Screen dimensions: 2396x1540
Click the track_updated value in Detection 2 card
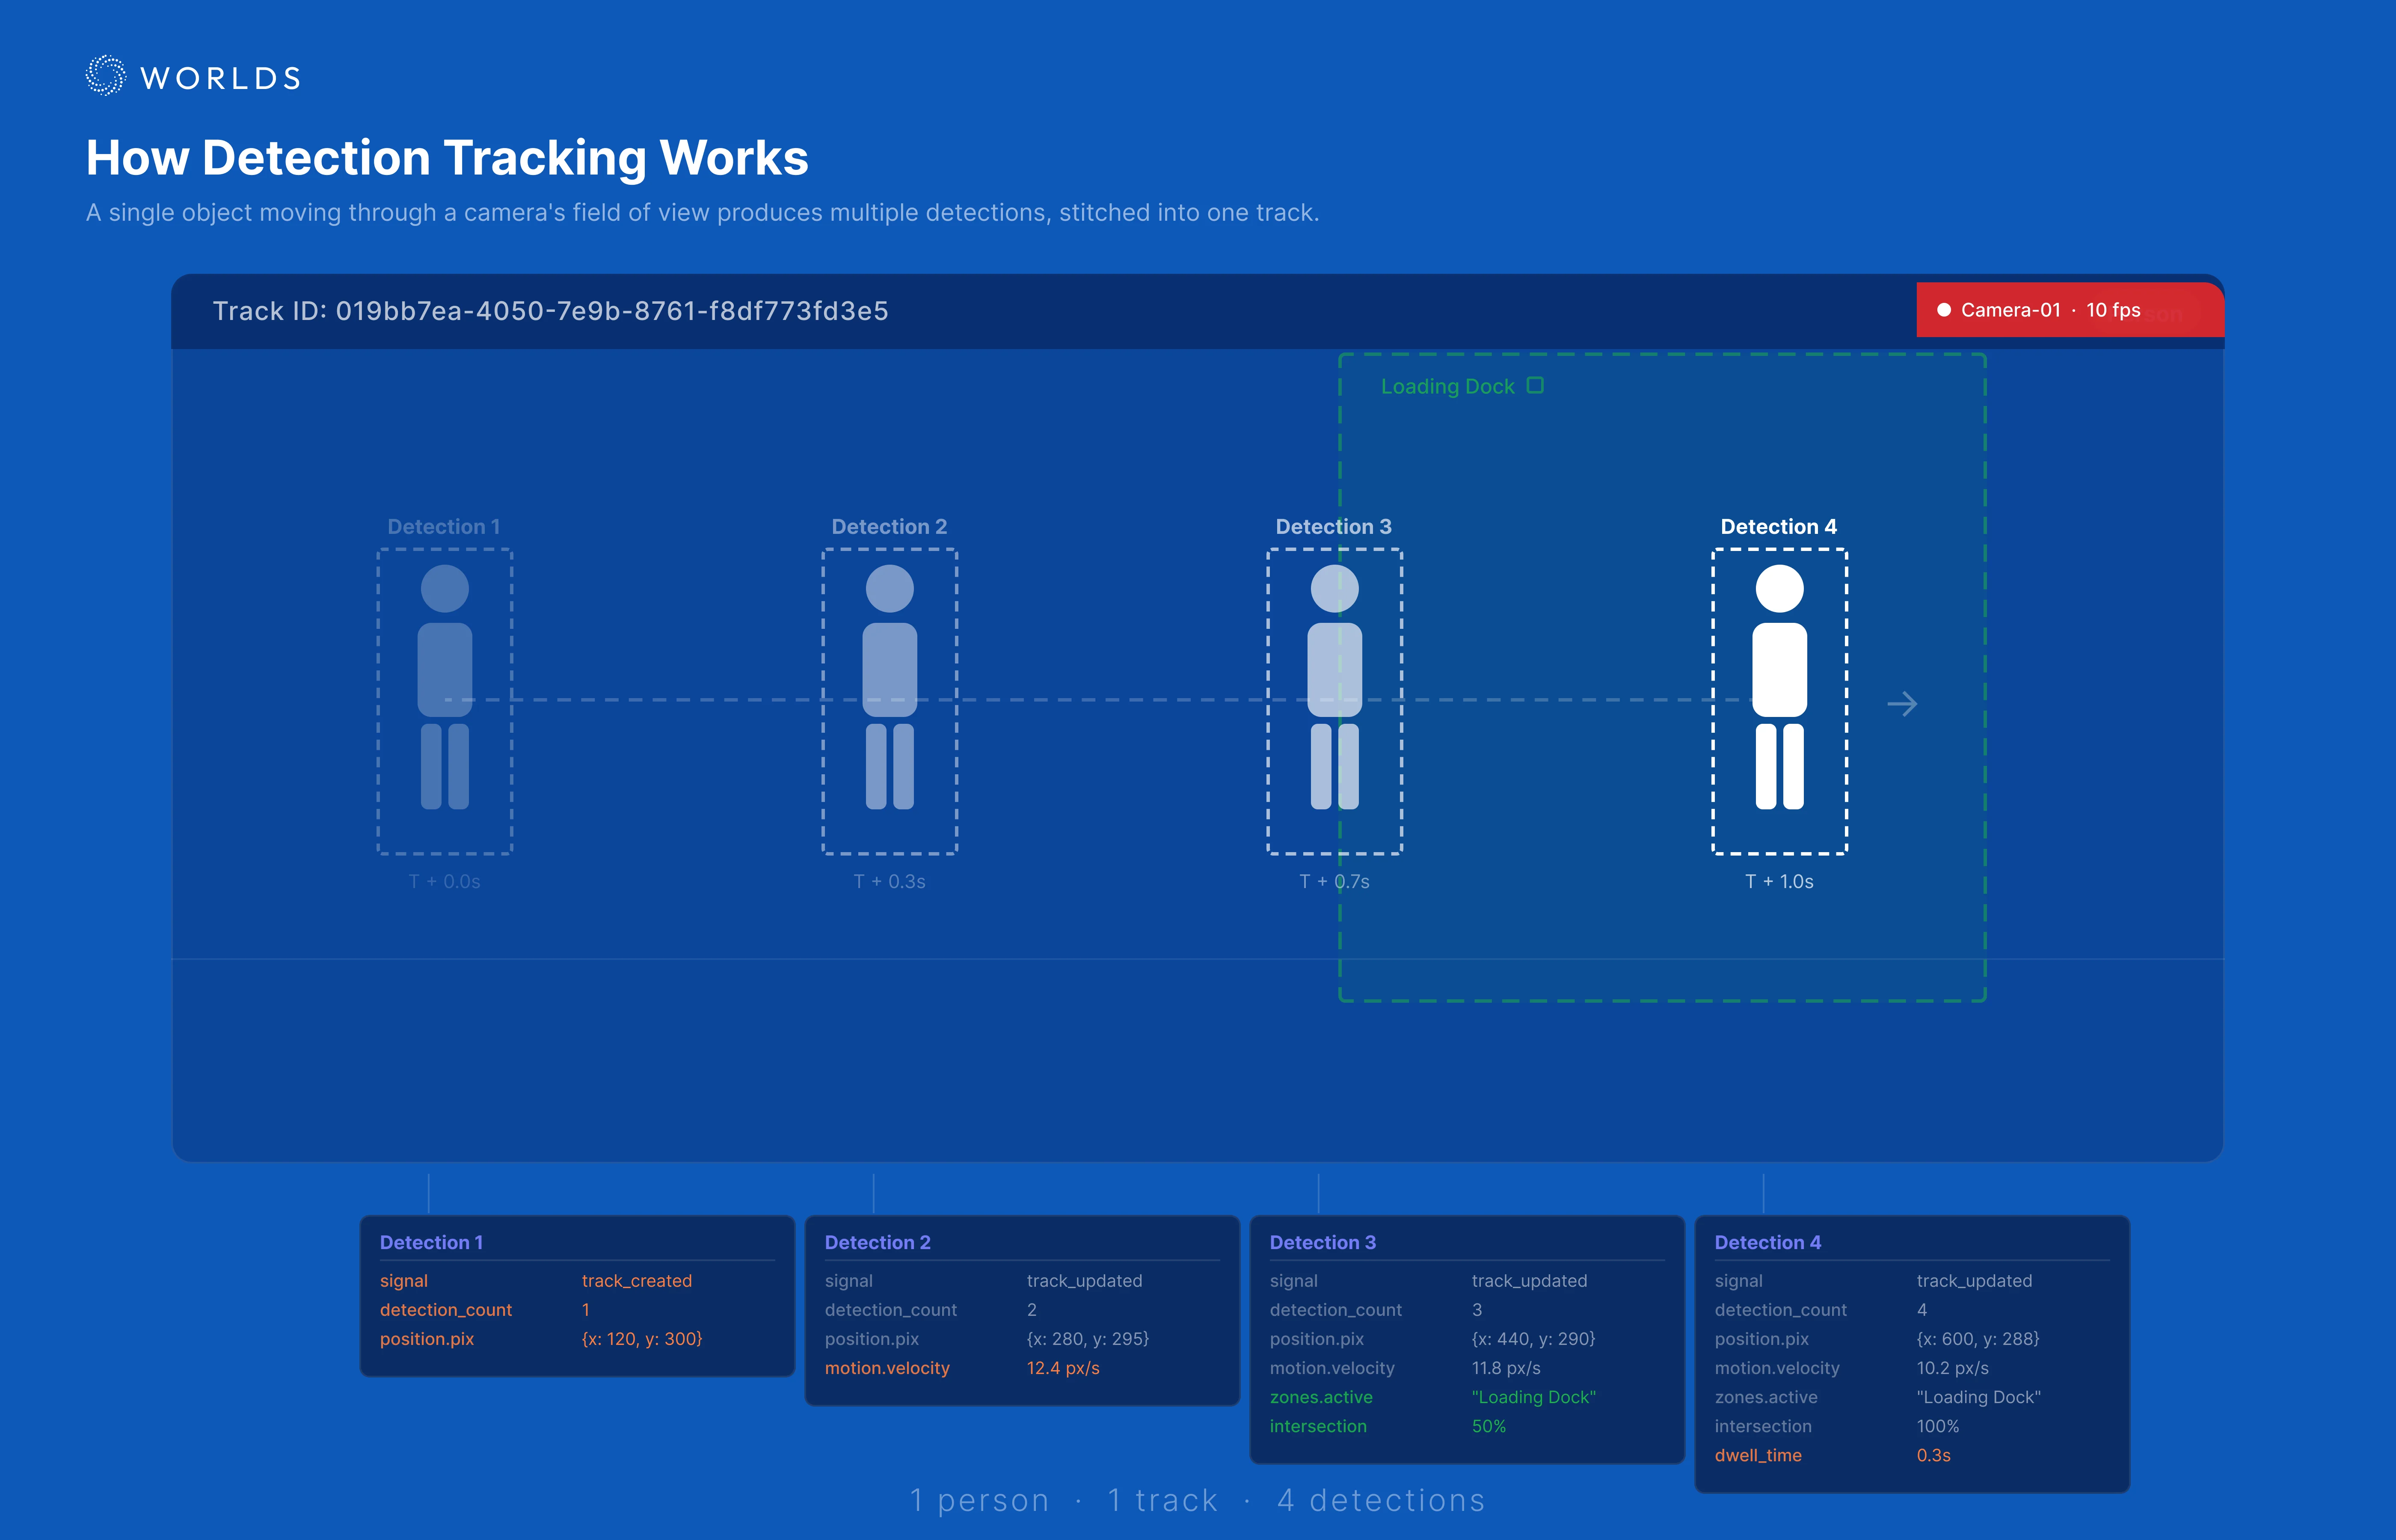[1084, 1281]
